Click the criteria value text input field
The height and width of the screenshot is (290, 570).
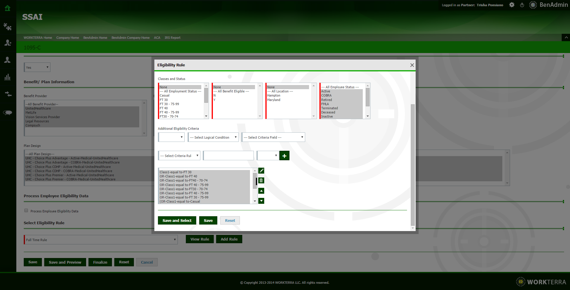click(x=228, y=156)
